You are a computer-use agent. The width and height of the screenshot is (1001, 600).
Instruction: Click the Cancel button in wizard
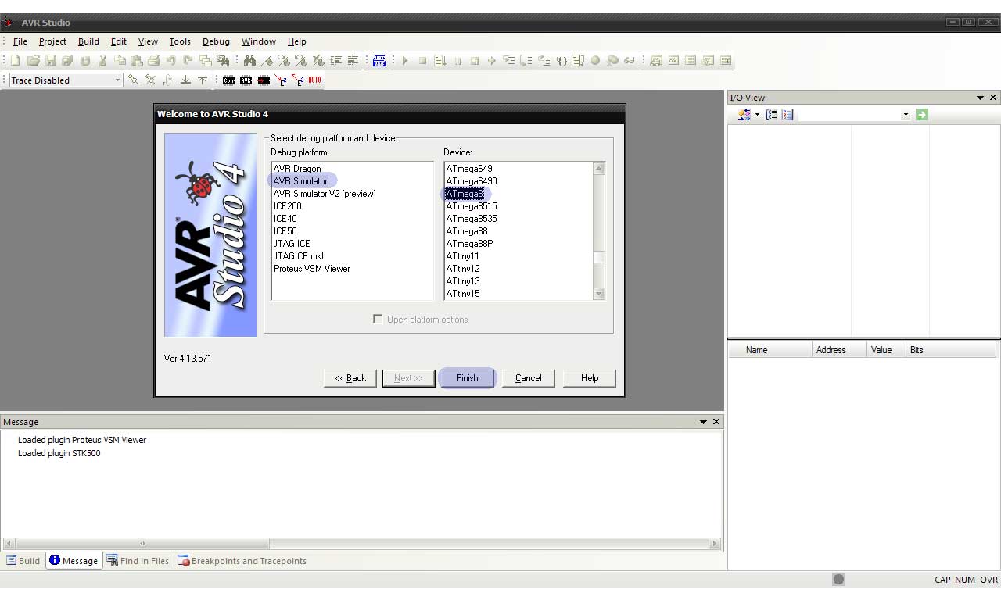pos(529,378)
